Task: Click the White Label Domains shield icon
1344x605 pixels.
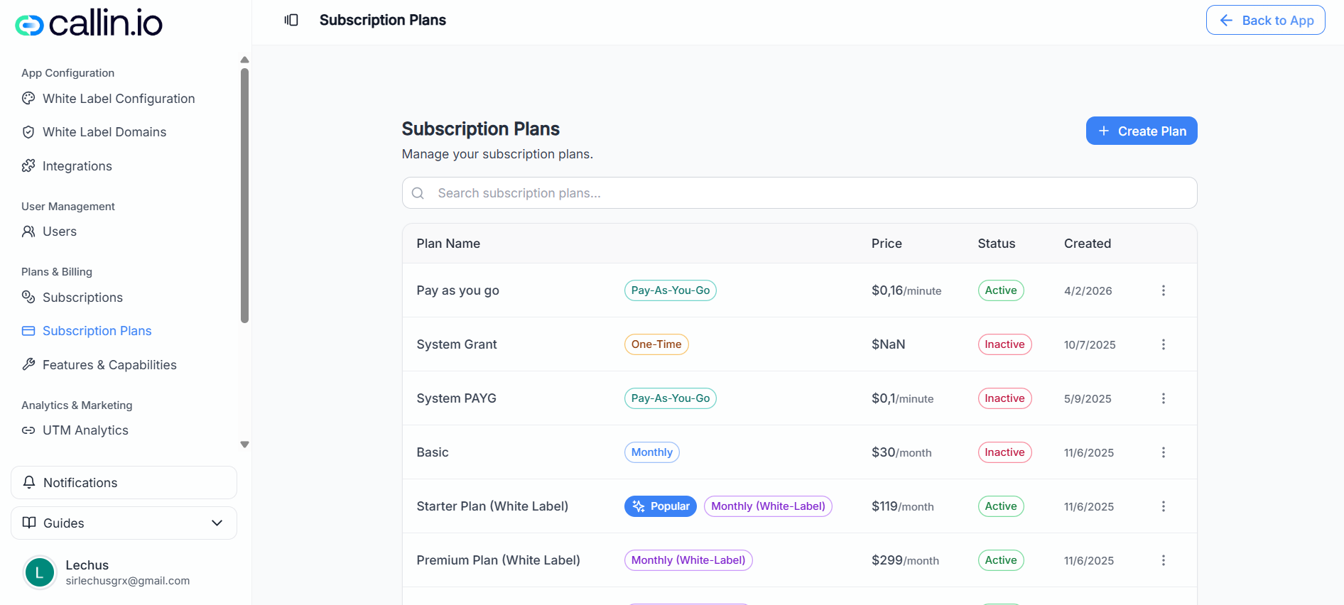Action: 28,132
